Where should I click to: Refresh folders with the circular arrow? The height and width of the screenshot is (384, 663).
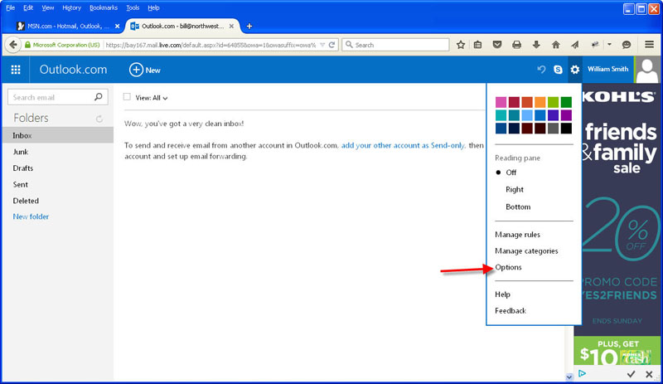[99, 119]
